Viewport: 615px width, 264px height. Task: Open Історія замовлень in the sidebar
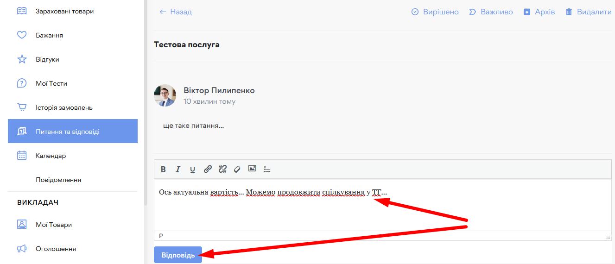tap(64, 107)
